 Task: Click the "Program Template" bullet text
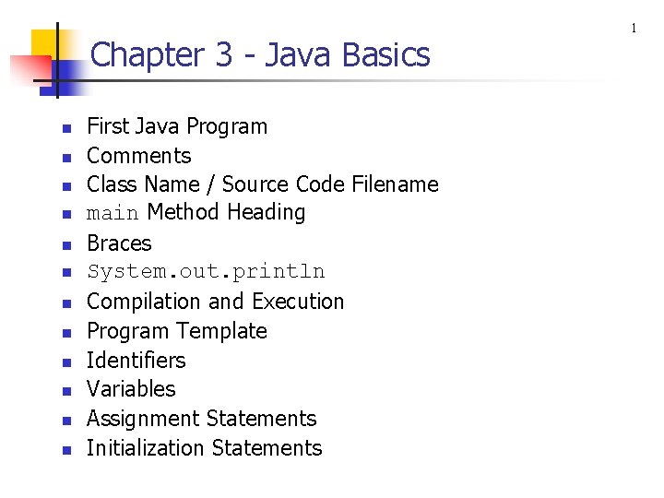[x=177, y=331]
